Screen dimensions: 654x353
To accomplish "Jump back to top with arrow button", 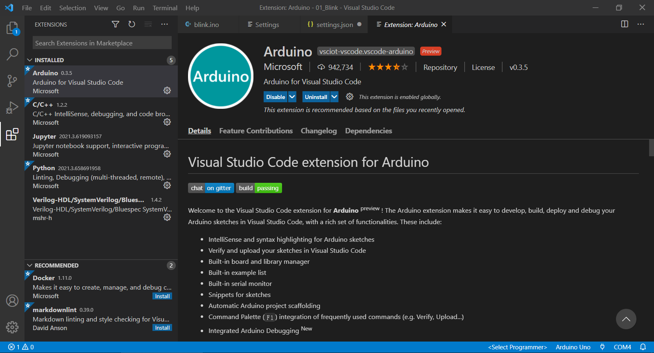I will point(626,319).
